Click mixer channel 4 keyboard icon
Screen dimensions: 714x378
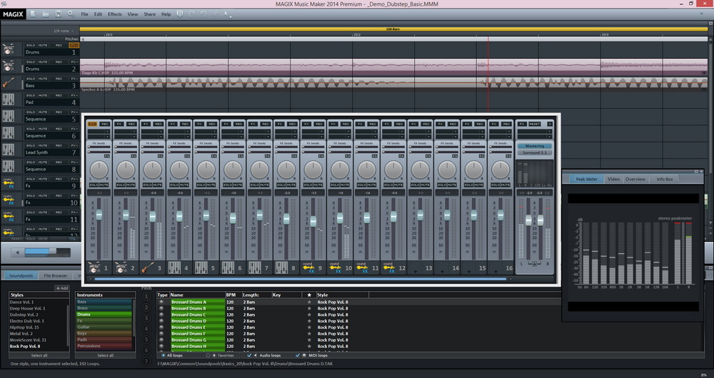coord(174,267)
